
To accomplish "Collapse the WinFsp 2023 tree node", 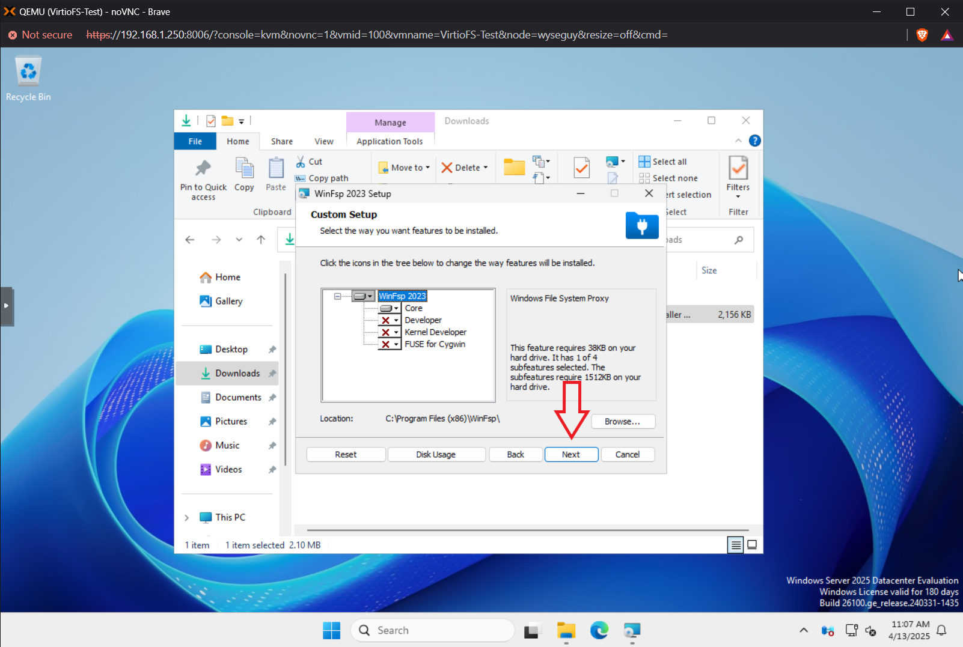I will [337, 296].
